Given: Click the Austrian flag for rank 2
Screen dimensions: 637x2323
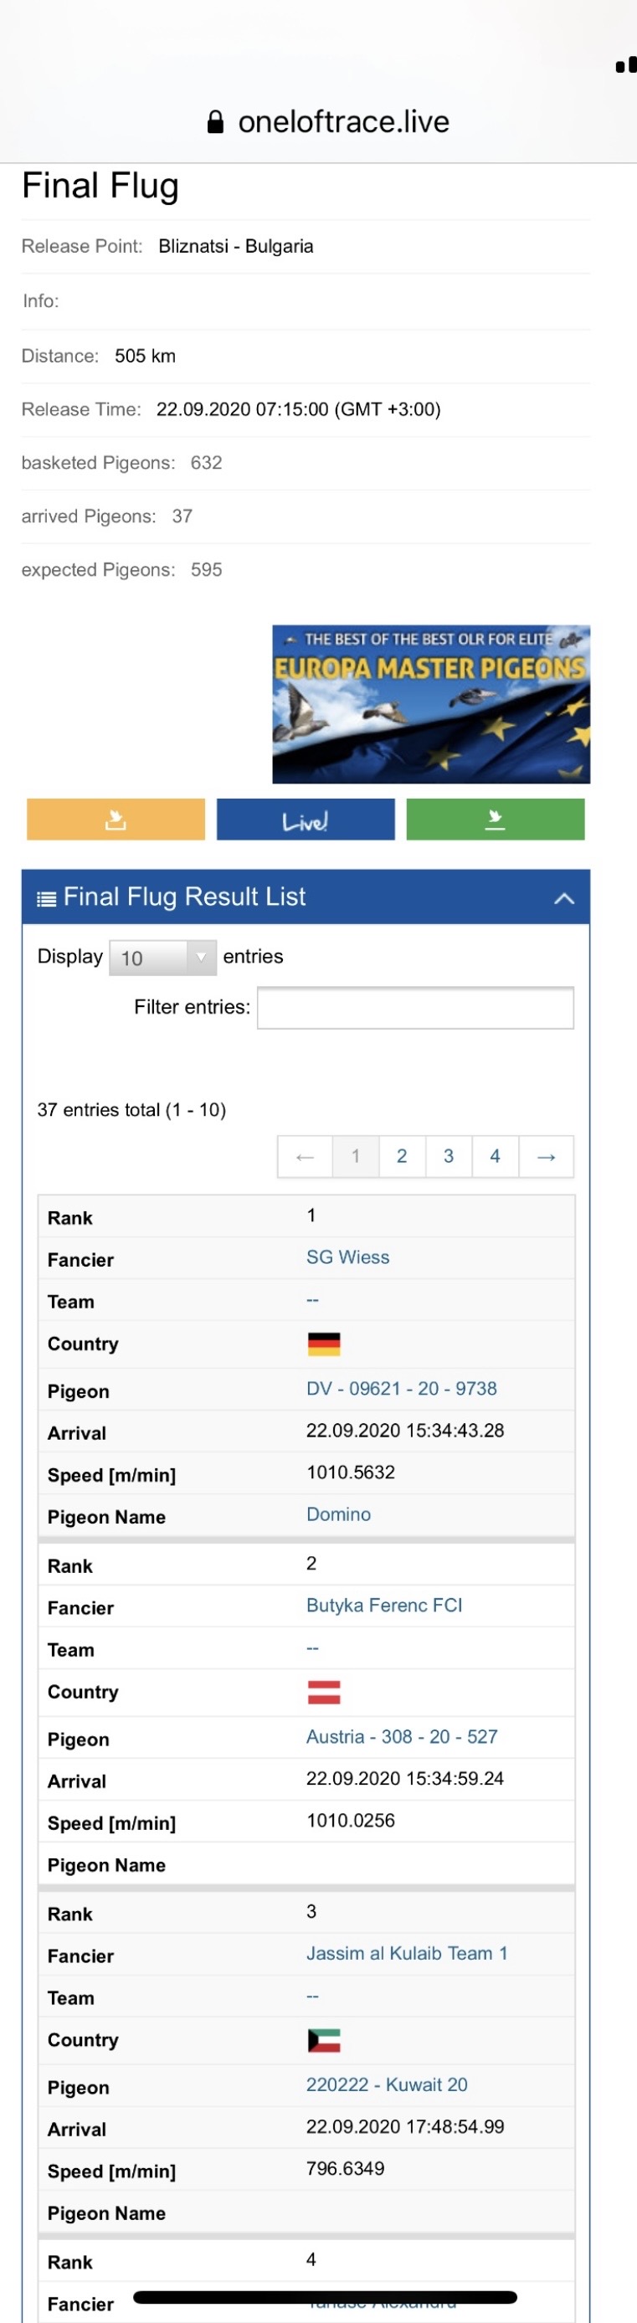Looking at the screenshot, I should [324, 1693].
